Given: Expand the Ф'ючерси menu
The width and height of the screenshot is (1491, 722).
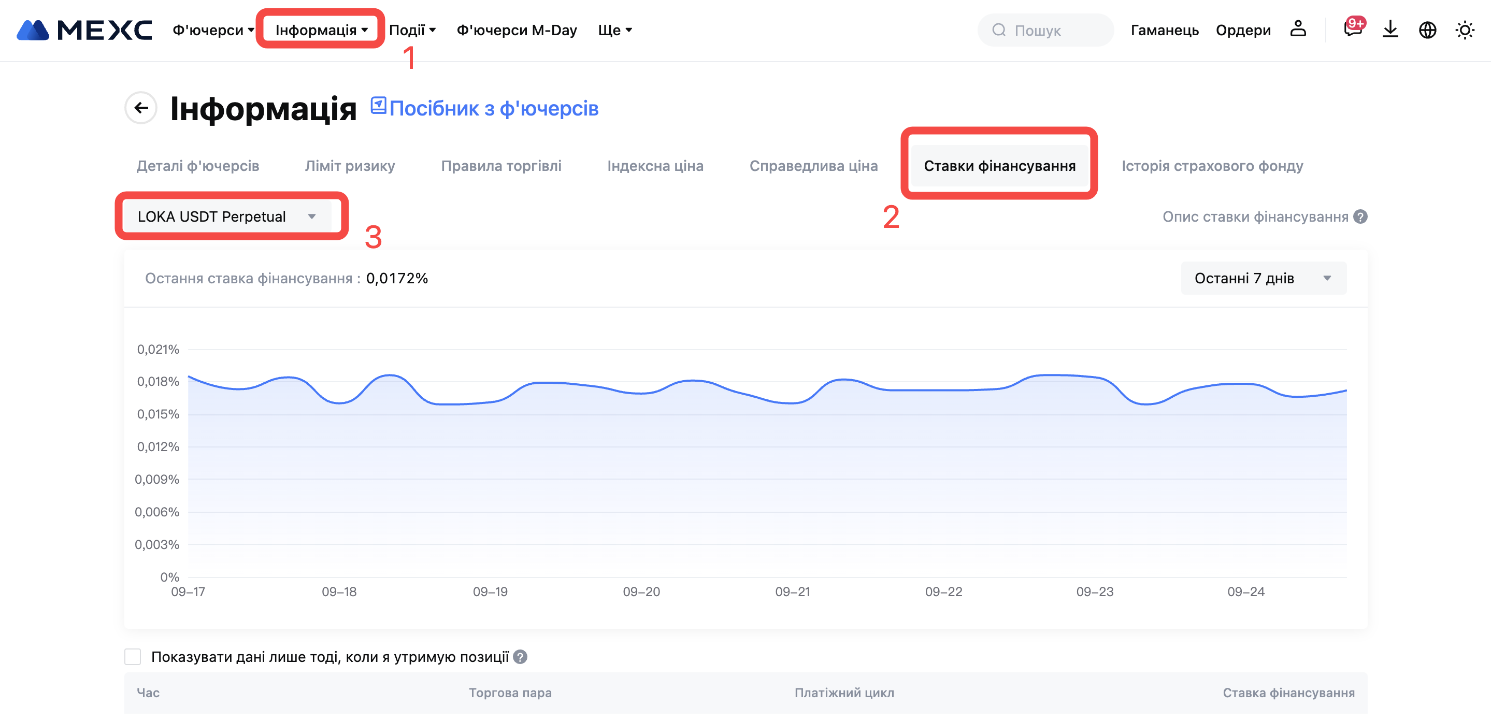Looking at the screenshot, I should click(213, 30).
